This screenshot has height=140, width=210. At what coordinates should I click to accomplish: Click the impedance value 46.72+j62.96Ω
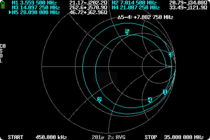click(x=88, y=13)
